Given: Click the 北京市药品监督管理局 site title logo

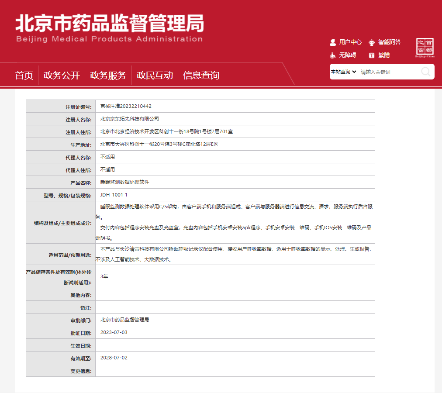Looking at the screenshot, I should click(x=110, y=28).
